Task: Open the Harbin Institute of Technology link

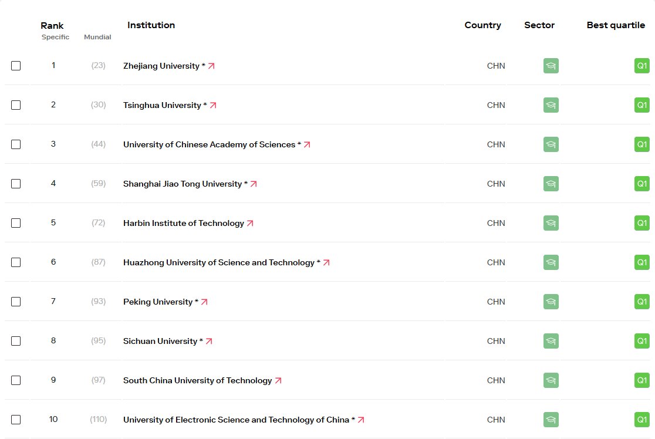Action: 183,223
